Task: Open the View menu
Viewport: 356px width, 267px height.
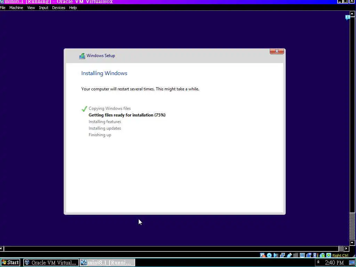Action: pos(31,8)
